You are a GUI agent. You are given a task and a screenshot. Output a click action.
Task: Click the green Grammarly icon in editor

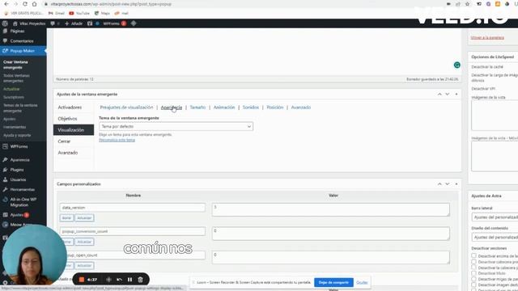click(x=456, y=65)
